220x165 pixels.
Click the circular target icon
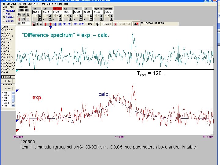(98, 24)
